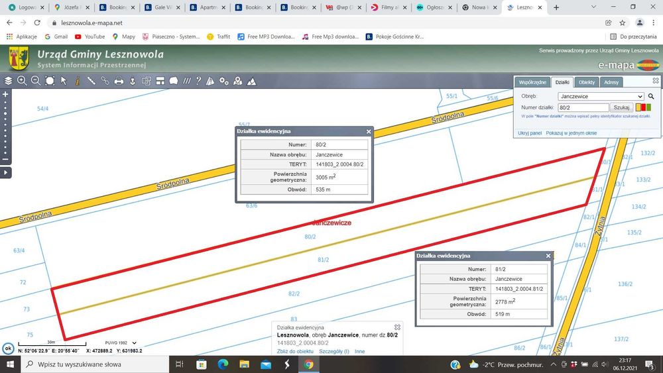Click the vertical zoom level slider
663x373 pixels.
[x=5, y=127]
